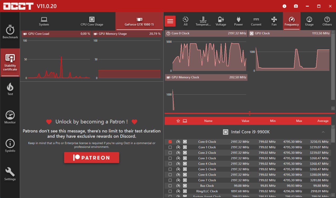Click the computer icon column header
This screenshot has width=336, height=198.
tap(185, 121)
